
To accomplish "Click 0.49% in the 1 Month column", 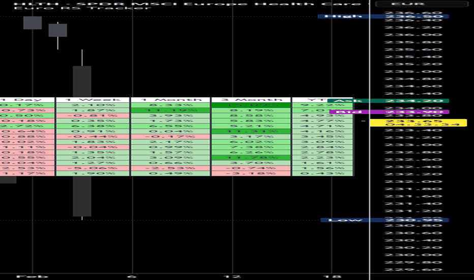I will 170,173.
